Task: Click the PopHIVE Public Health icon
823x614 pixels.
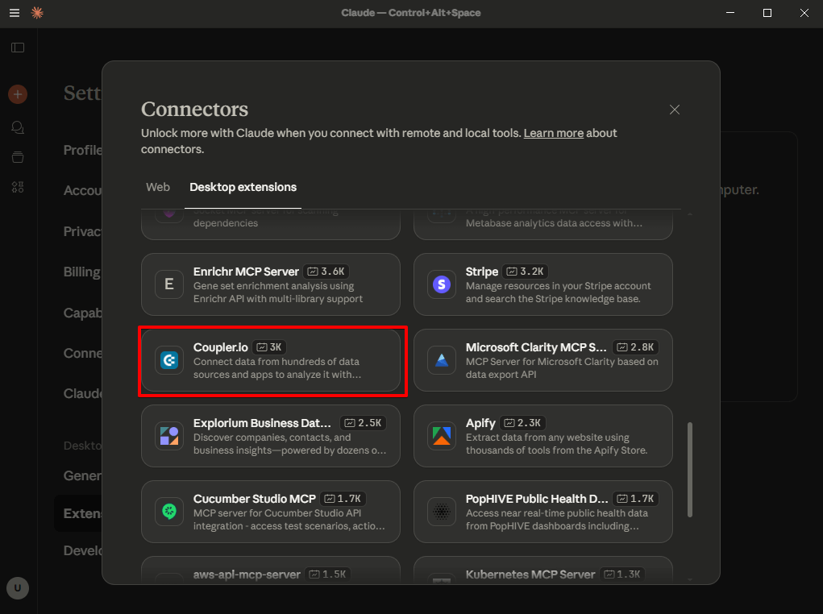Action: point(441,511)
